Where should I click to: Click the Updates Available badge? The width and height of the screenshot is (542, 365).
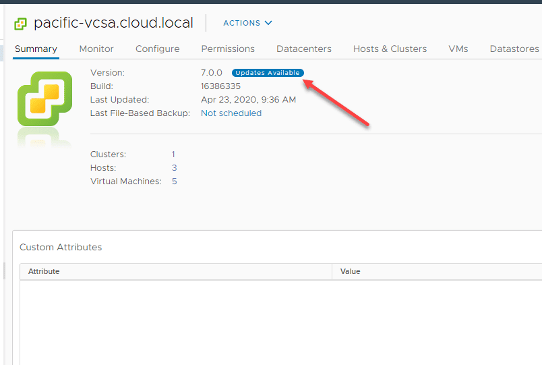tap(268, 73)
